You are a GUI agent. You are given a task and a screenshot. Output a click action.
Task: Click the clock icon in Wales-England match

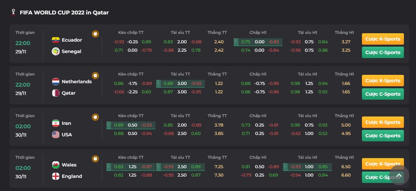click(95, 159)
